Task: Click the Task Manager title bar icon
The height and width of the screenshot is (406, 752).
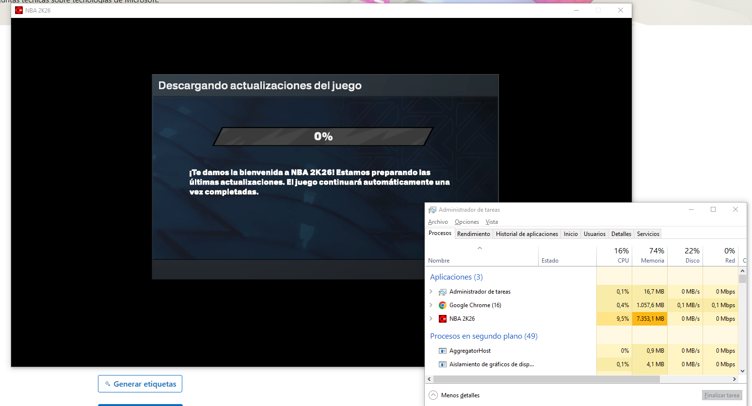Action: click(432, 210)
